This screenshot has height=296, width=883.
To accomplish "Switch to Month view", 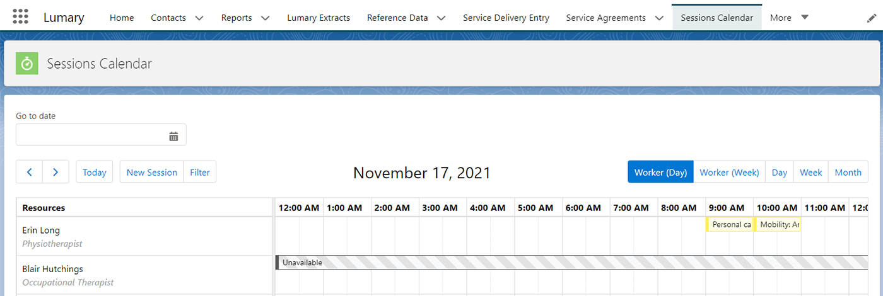I will (x=848, y=172).
